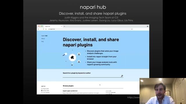Viewport: 186px width, 104px height.
Task: Select the Plugin name sort option
Action: 45,89
